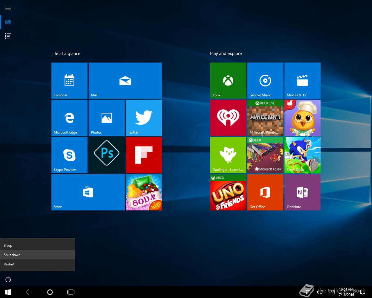Screen dimensions: 372x298
Task: Click the Windows Start button
Action: 8,292
